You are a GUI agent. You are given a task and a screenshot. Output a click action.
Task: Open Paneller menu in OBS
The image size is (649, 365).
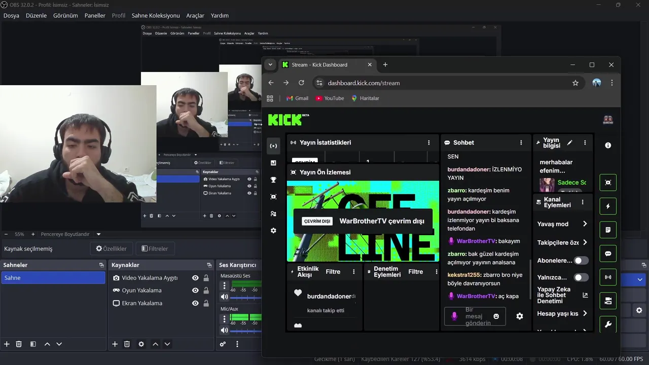(95, 16)
